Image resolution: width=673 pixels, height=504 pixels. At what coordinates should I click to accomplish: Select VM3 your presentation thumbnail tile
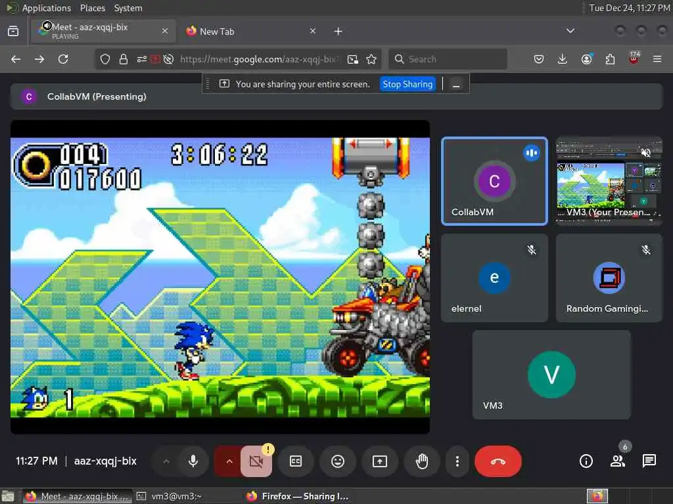point(609,181)
